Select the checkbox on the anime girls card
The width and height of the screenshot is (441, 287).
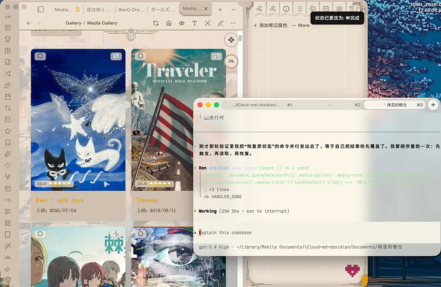[40, 234]
